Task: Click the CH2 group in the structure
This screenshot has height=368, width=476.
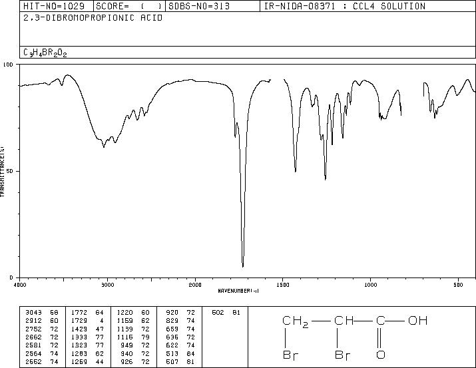Action: tap(295, 321)
